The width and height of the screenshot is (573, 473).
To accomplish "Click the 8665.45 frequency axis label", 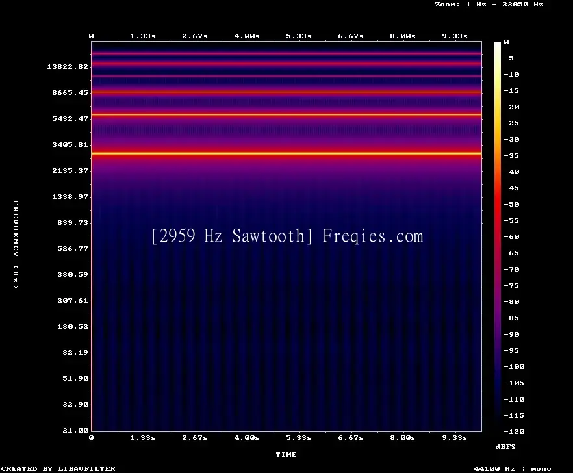I will [x=70, y=92].
